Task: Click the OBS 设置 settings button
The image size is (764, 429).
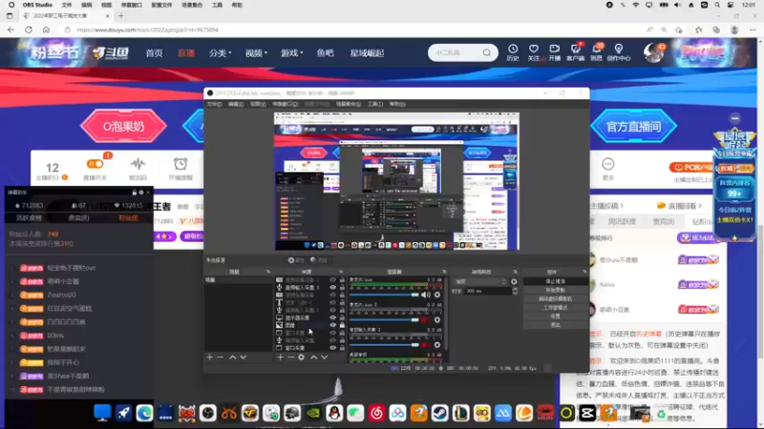Action: pos(555,317)
